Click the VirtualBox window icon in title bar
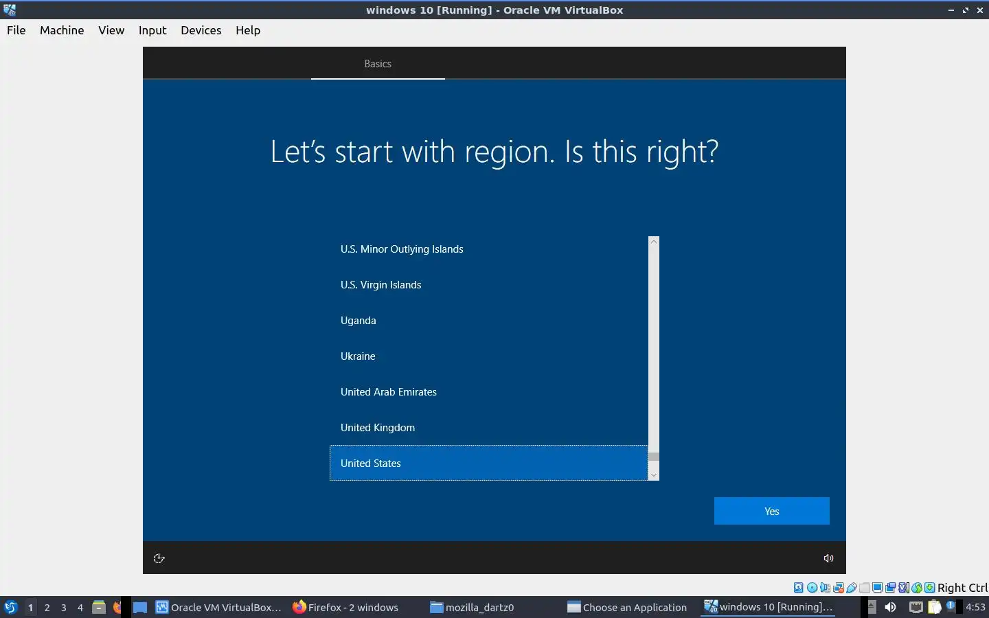Viewport: 989px width, 618px height. [9, 10]
